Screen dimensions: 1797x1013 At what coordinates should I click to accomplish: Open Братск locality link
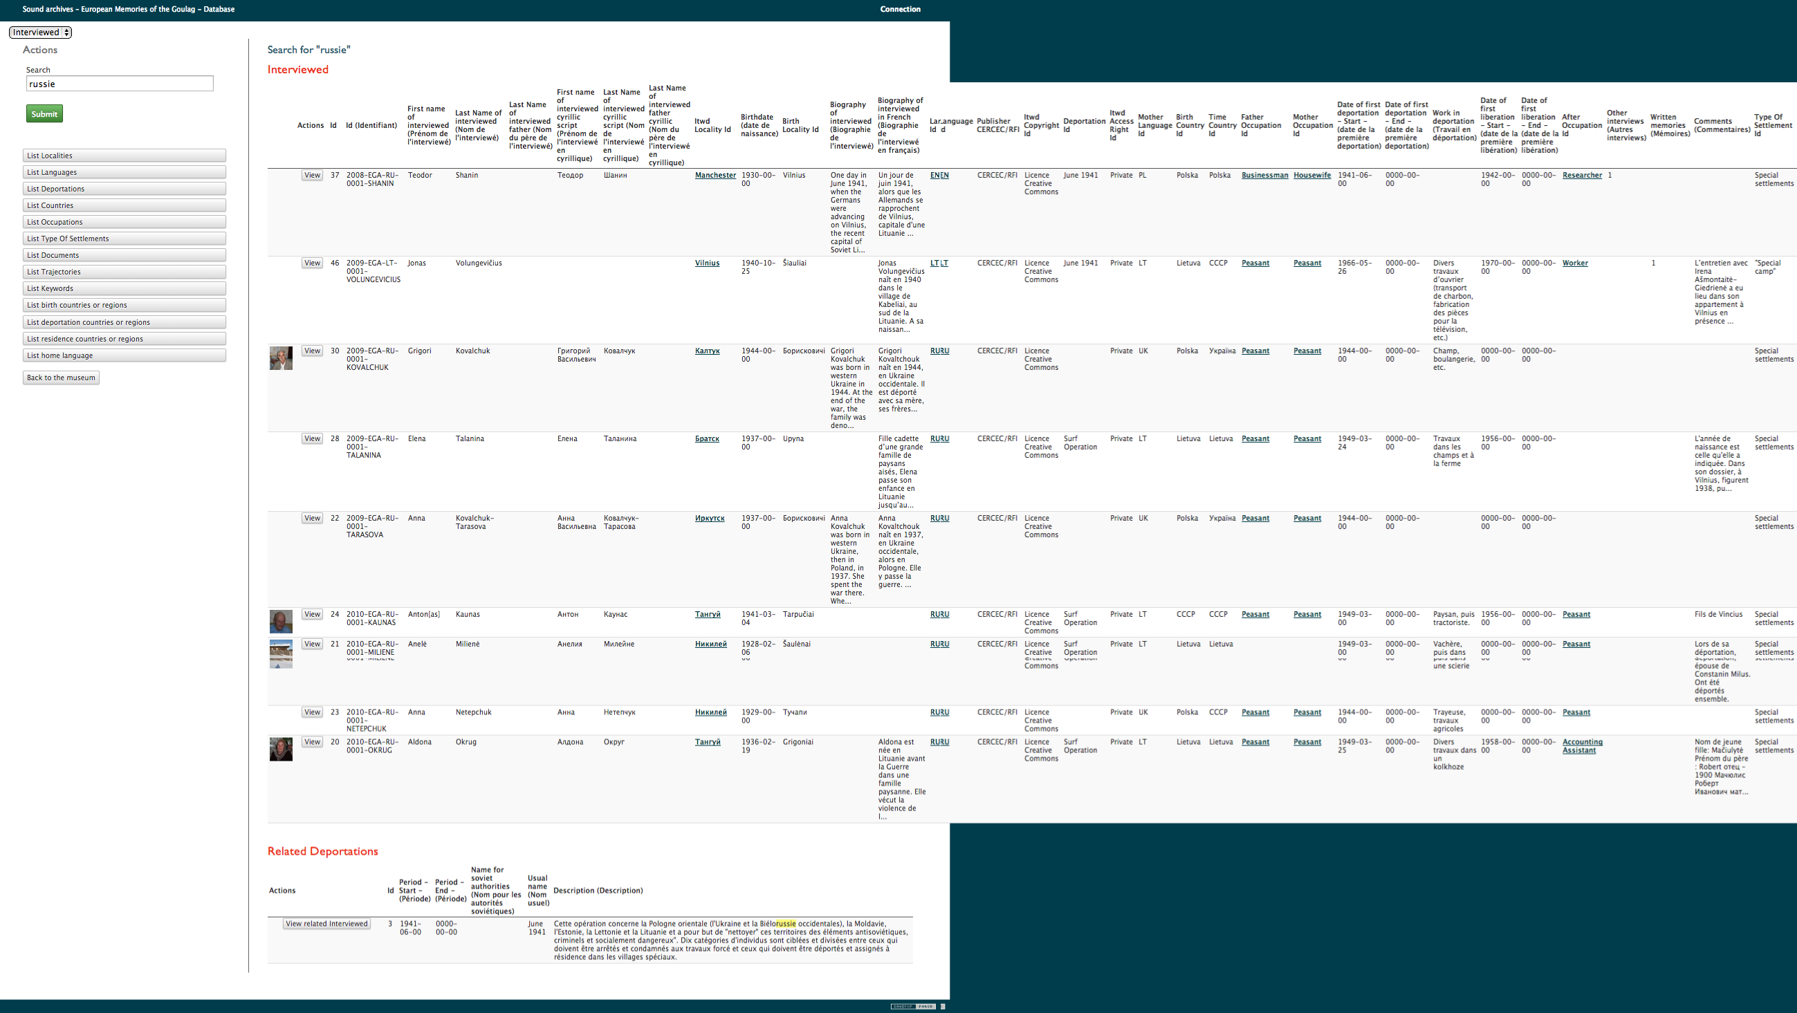pos(707,439)
